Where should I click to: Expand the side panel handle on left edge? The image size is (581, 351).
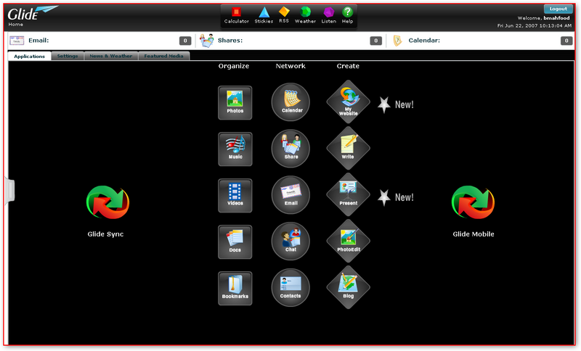coord(9,191)
